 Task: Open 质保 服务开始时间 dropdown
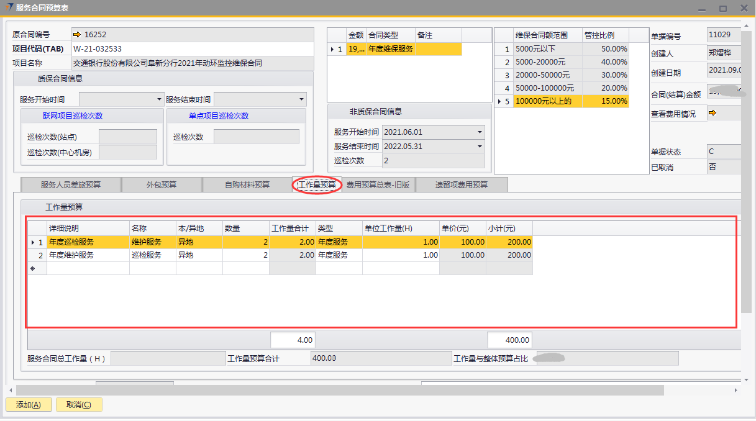click(x=159, y=99)
